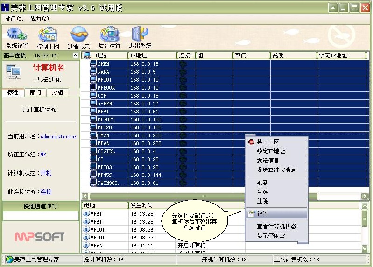Click the monitors icon in the 基本面板 panel
The image size is (373, 267).
coord(14,72)
